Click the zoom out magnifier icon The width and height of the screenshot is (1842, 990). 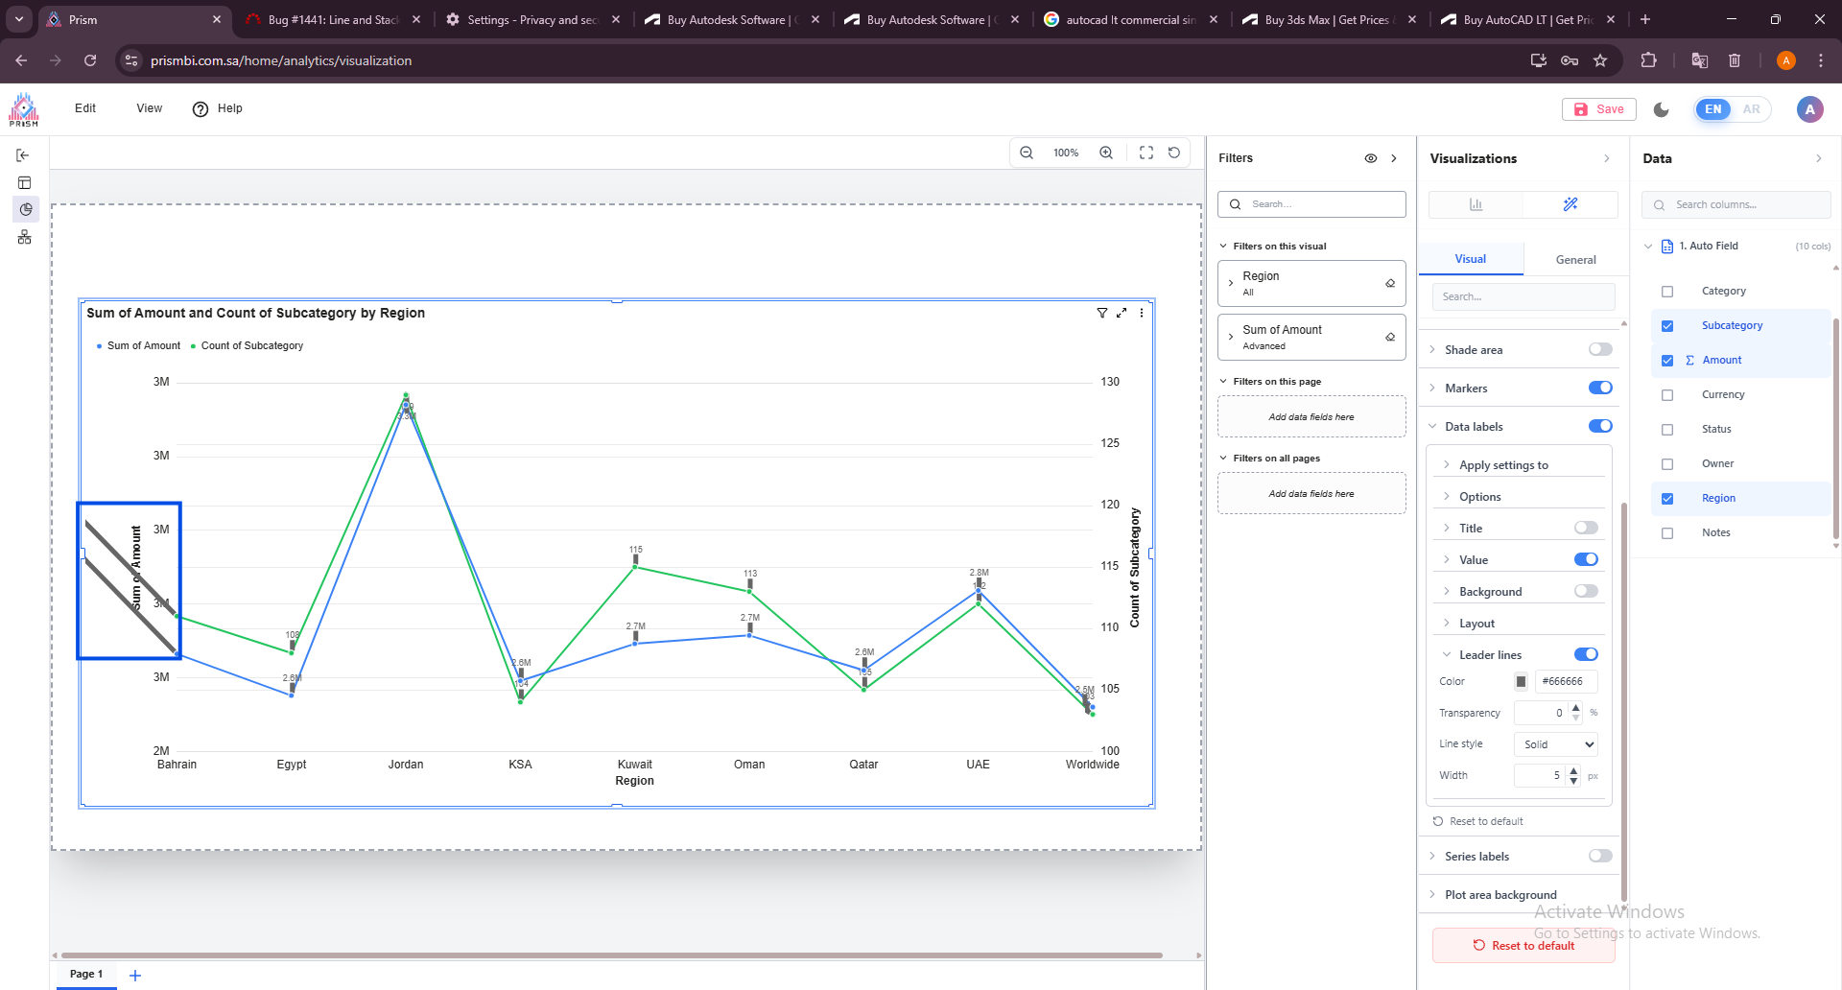(1027, 153)
